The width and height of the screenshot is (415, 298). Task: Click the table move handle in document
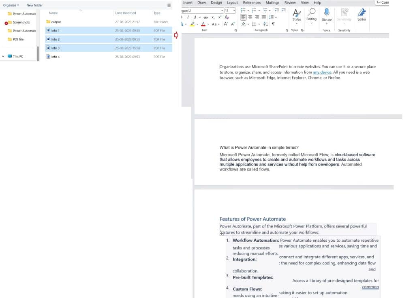(x=222, y=233)
